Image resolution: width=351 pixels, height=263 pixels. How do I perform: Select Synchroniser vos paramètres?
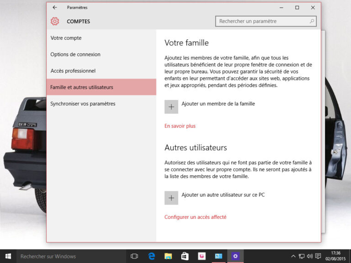click(83, 104)
